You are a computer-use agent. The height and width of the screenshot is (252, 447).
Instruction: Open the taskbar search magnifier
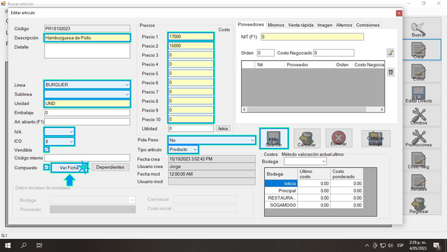pyautogui.click(x=24, y=245)
